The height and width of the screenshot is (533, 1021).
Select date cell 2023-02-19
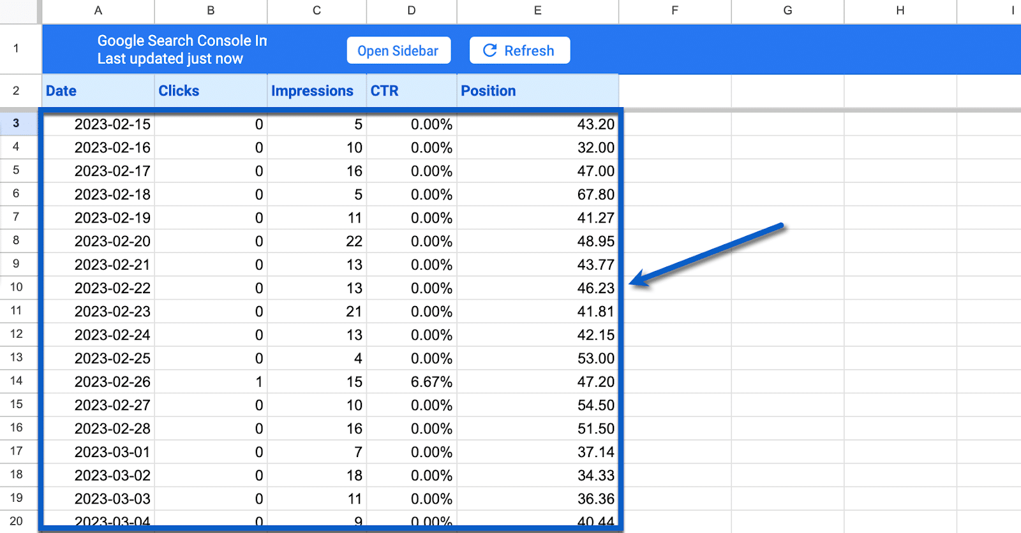pos(98,218)
